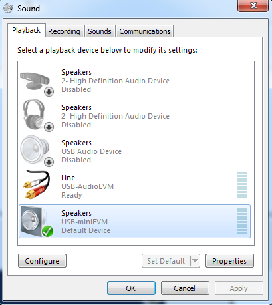Select the 'USB-miniEVM' device text

[84, 222]
